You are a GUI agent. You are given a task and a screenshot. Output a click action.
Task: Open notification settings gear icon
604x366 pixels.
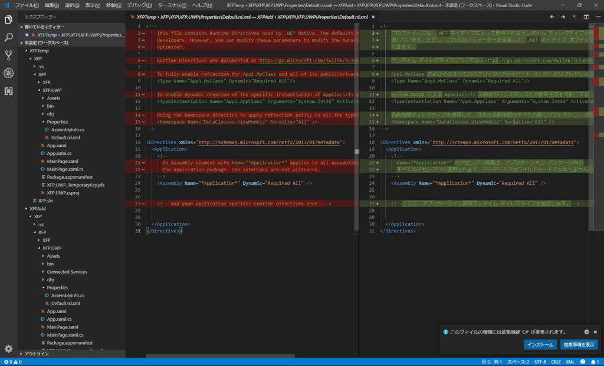(587, 332)
